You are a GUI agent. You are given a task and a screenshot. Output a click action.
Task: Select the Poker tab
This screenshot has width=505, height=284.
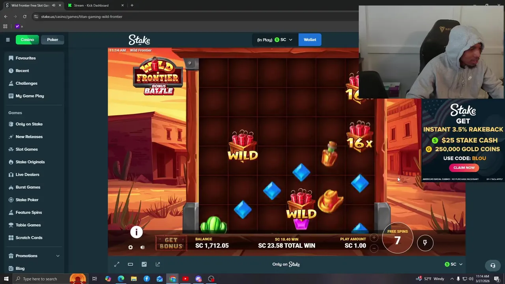tap(52, 39)
